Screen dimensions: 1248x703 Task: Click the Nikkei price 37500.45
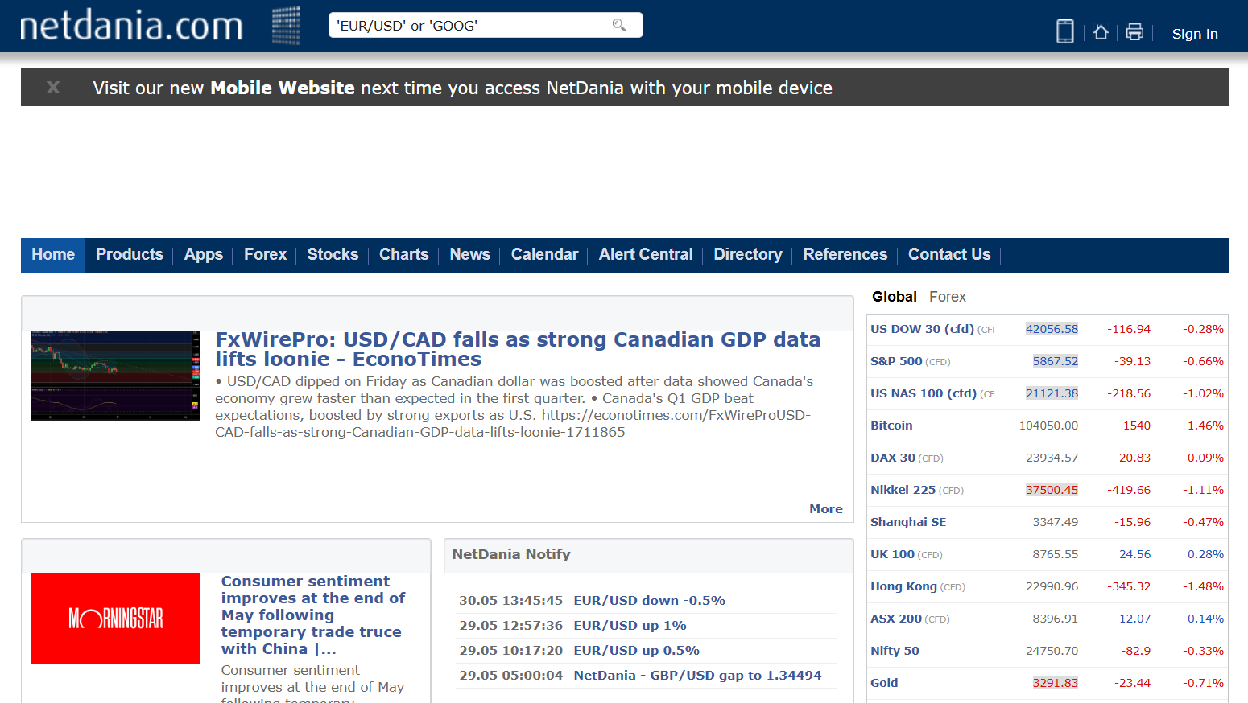click(1052, 490)
